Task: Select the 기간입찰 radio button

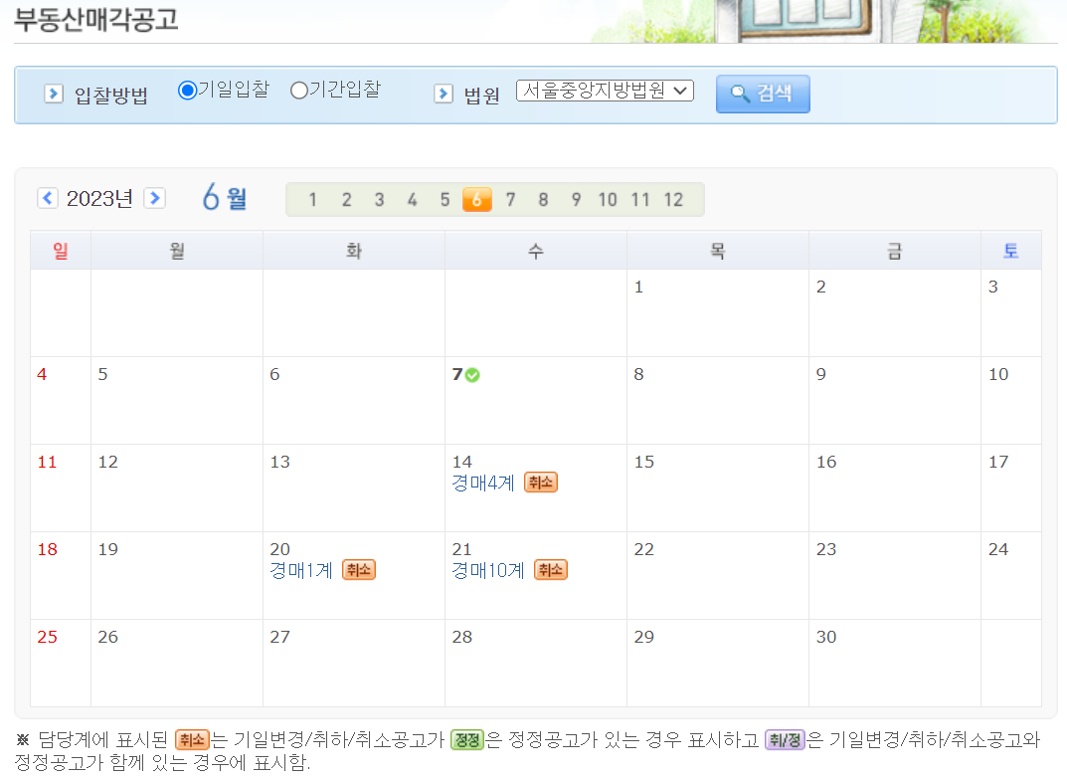Action: pyautogui.click(x=298, y=90)
